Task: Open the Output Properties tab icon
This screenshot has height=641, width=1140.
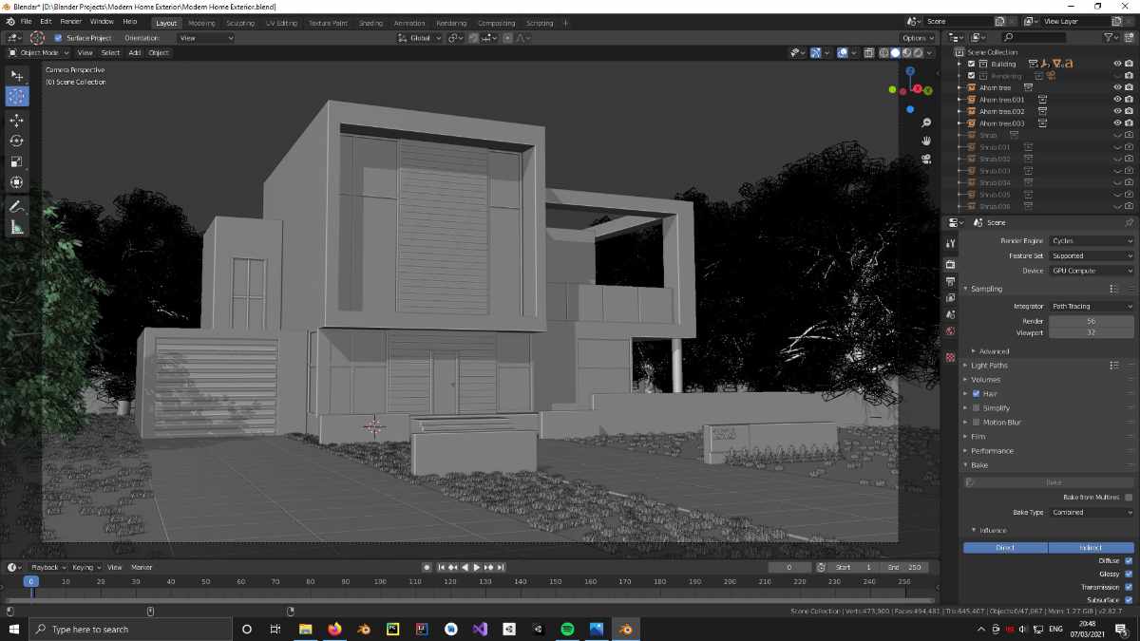Action: (950, 282)
